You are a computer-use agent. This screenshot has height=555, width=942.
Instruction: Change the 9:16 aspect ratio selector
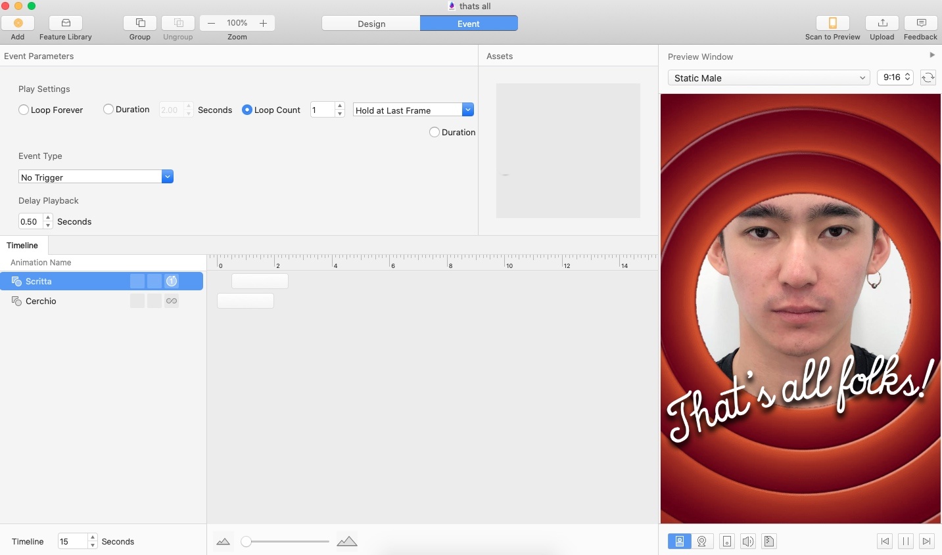895,78
